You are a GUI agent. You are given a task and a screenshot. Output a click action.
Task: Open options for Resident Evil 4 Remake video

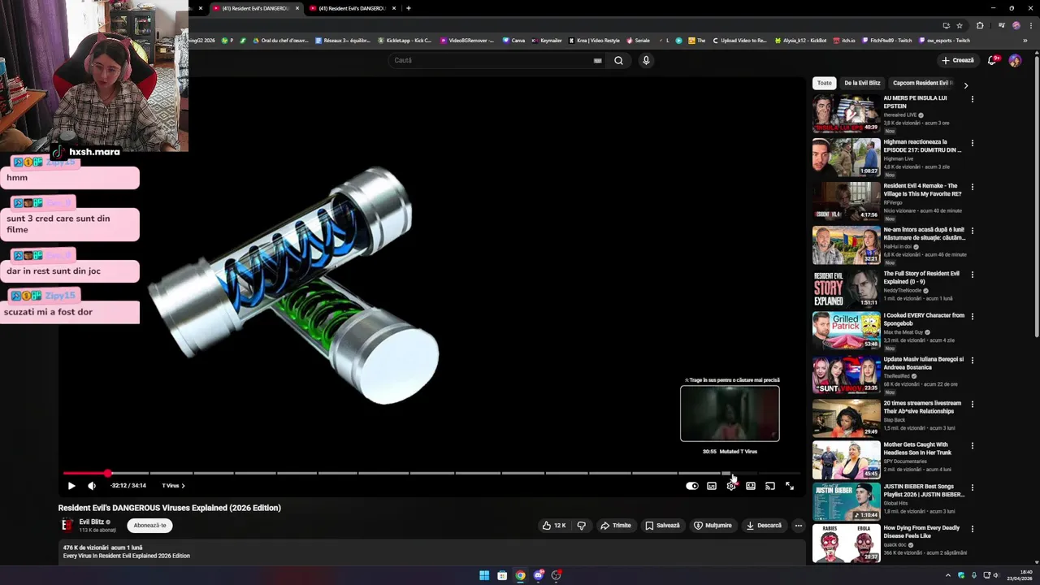(973, 187)
